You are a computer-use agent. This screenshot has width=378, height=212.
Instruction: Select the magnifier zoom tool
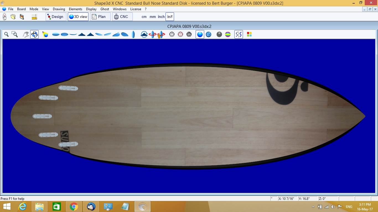[6, 34]
